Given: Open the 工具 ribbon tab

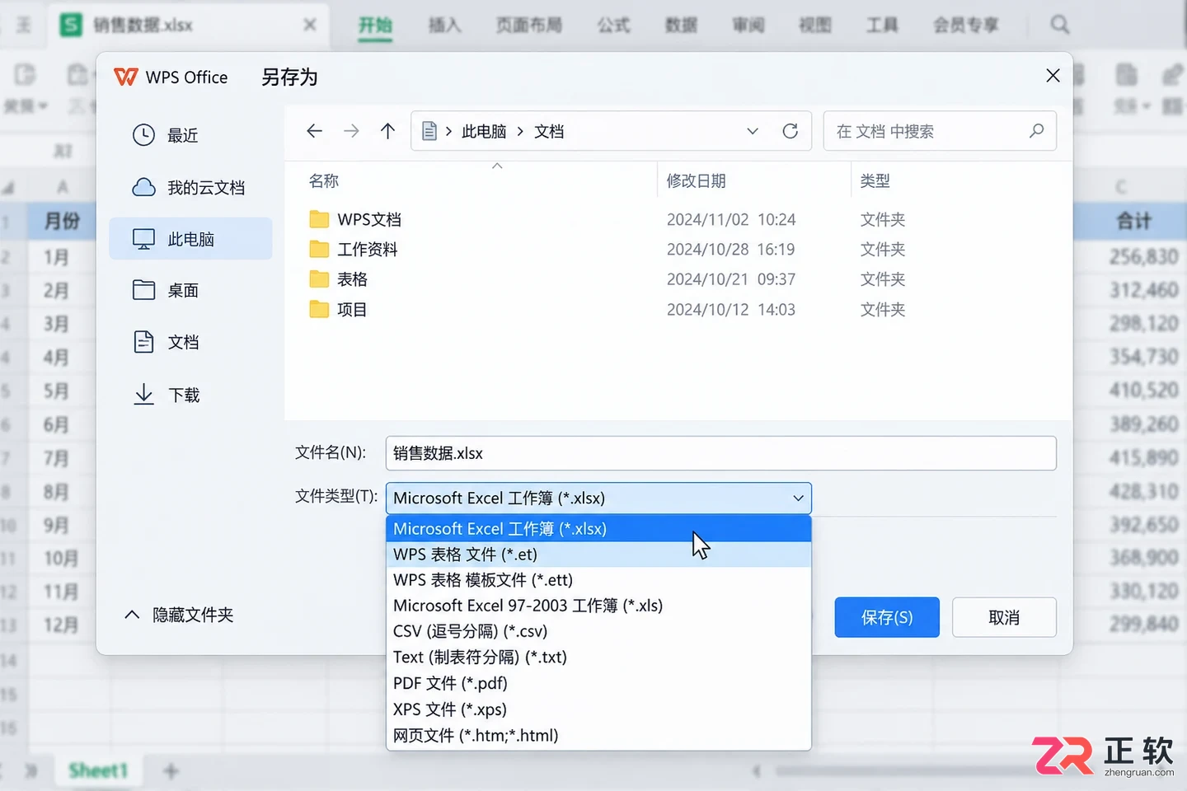Looking at the screenshot, I should 882,25.
